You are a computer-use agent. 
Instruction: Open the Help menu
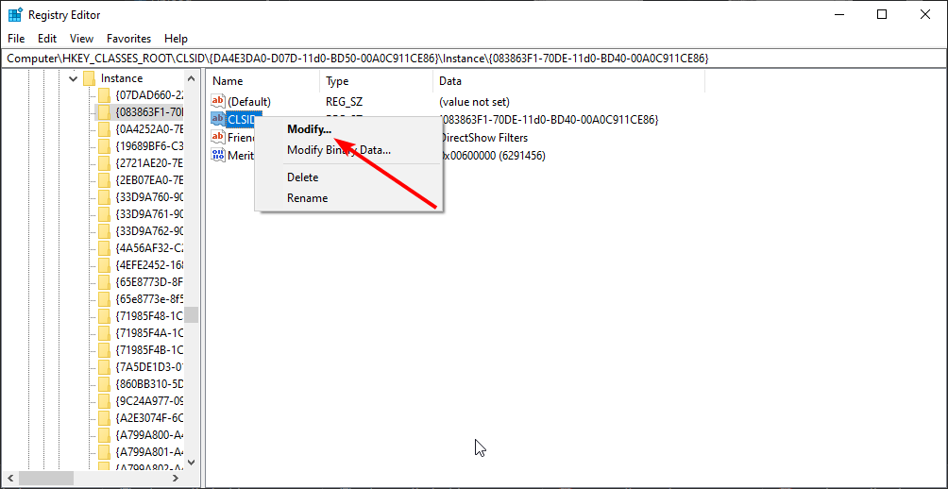(x=176, y=38)
